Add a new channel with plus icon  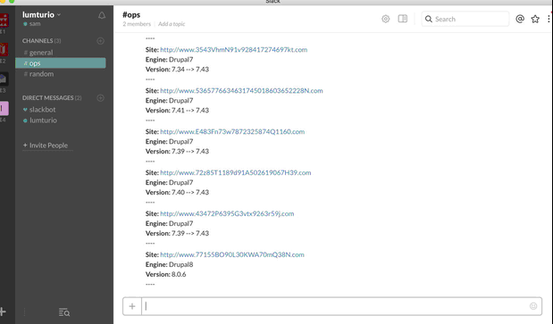101,41
